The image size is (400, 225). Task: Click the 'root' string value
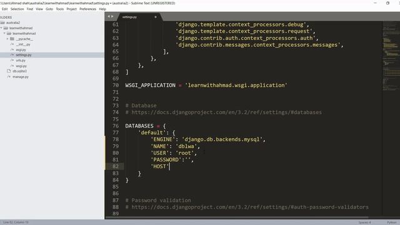point(185,152)
